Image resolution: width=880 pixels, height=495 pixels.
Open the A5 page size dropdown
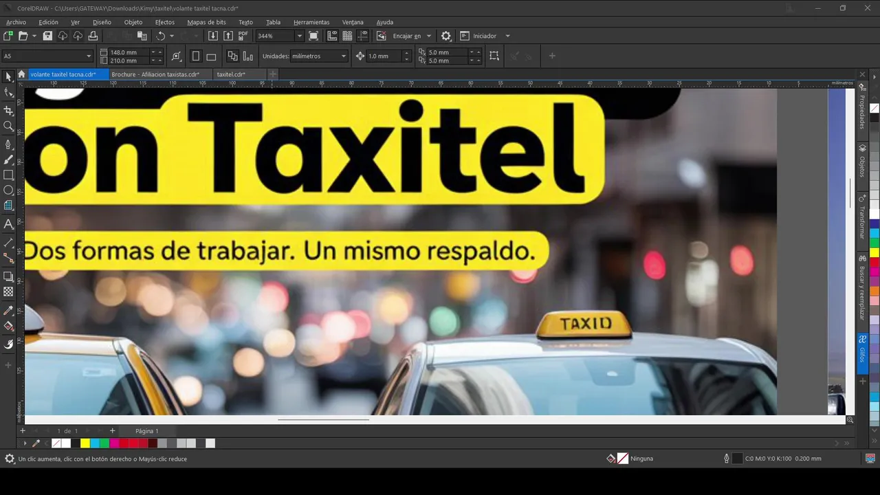(x=89, y=56)
